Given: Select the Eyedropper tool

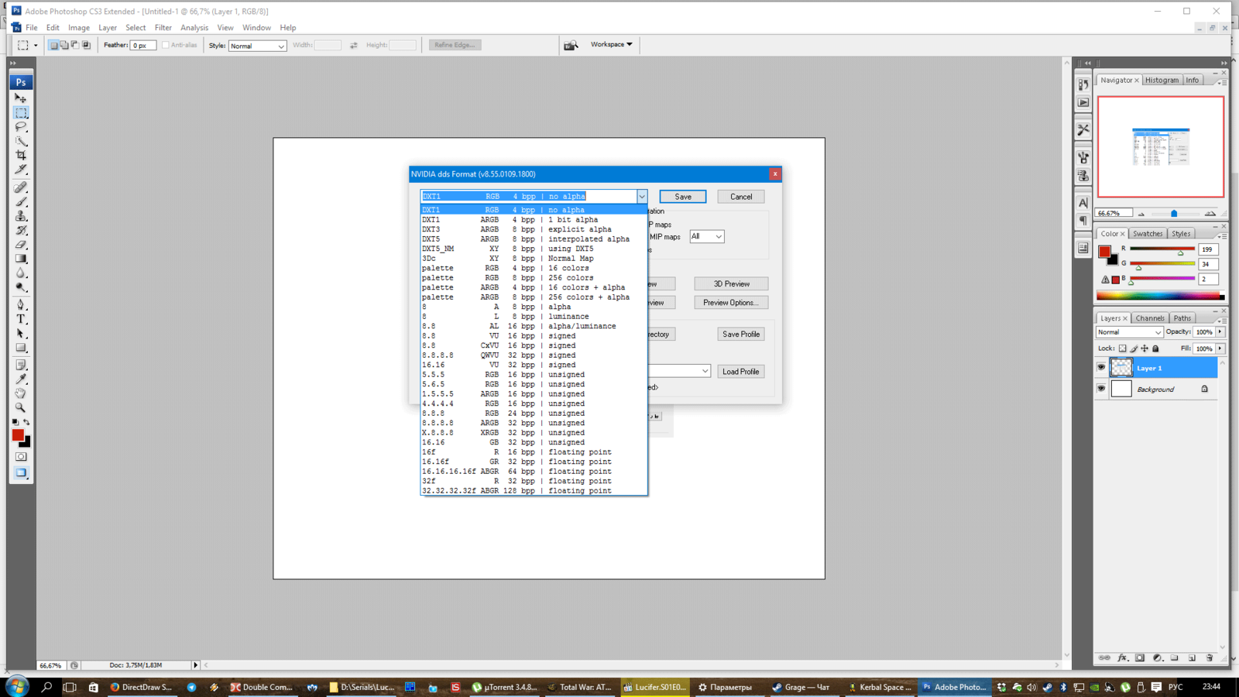Looking at the screenshot, I should pos(21,379).
